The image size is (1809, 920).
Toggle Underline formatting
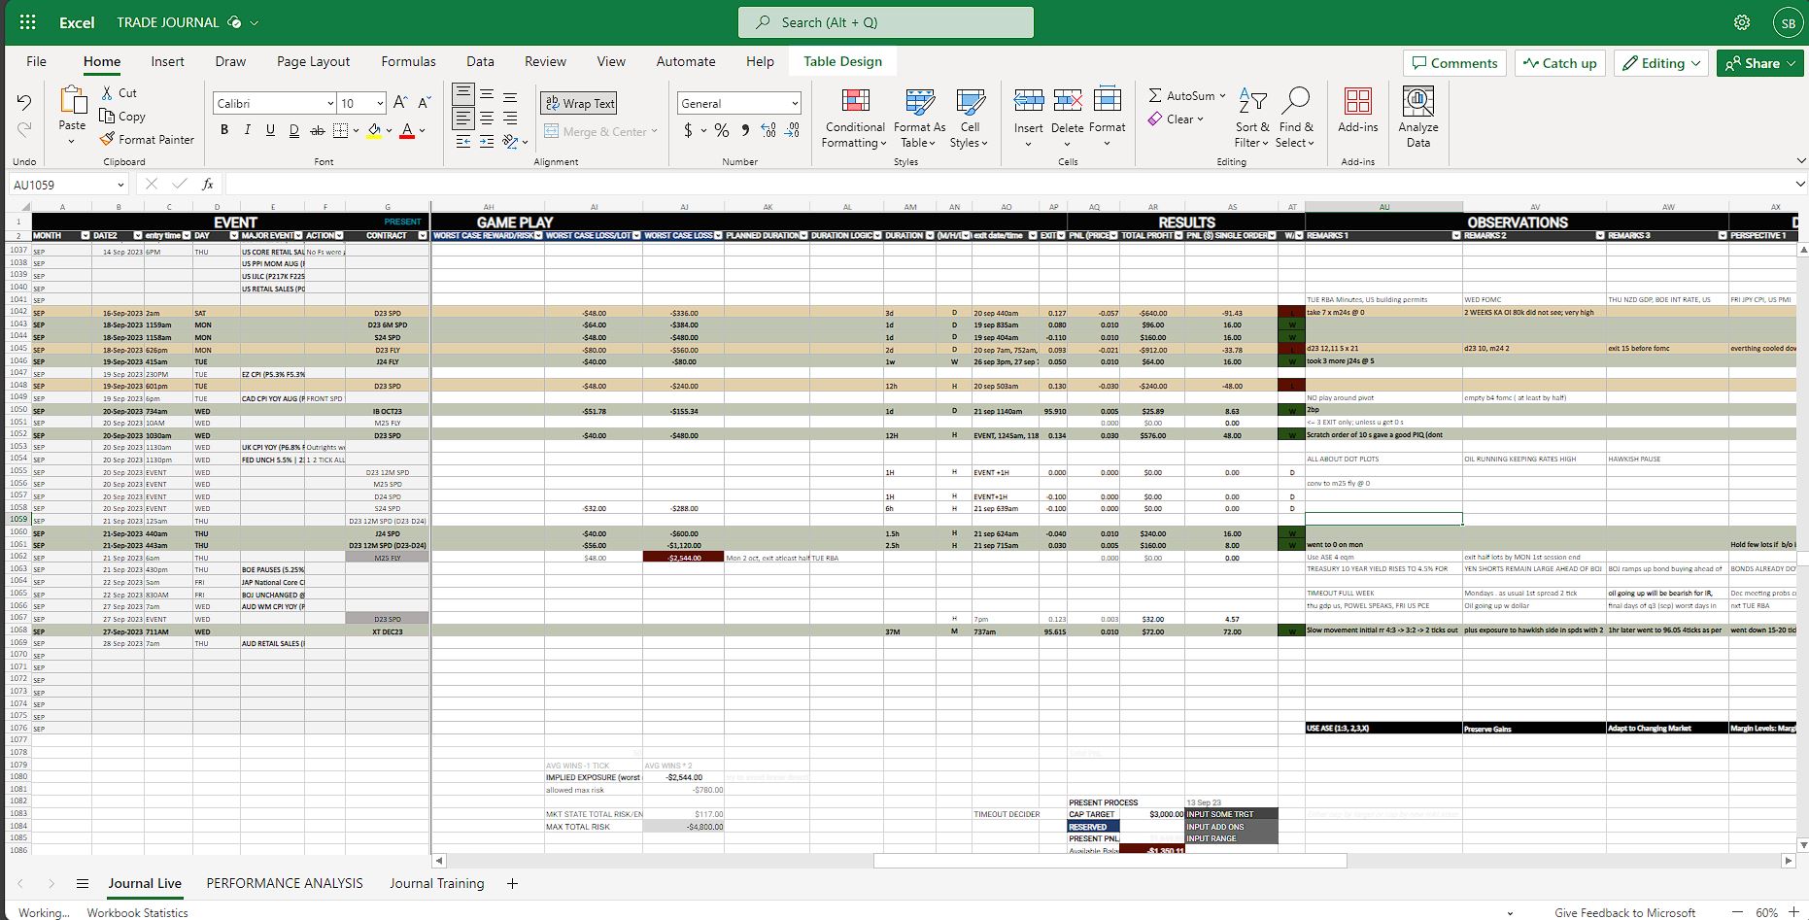coord(270,130)
